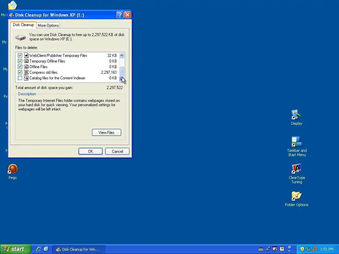Click the Safely Remove Hardware tray icon
Screen dimensions: 339x254
(308, 249)
